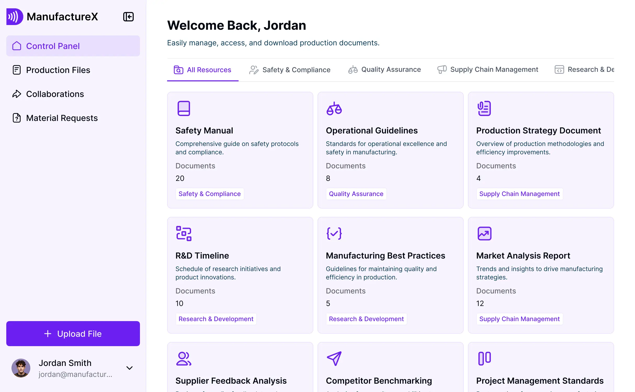Click the ManufactureX logo icon

15,17
